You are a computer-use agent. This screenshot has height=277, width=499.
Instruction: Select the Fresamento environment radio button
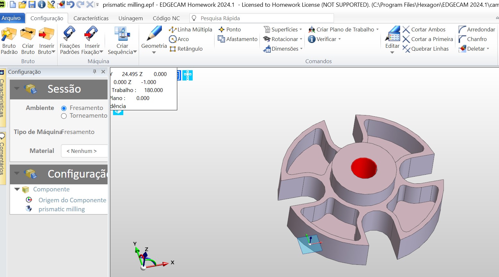click(x=64, y=108)
